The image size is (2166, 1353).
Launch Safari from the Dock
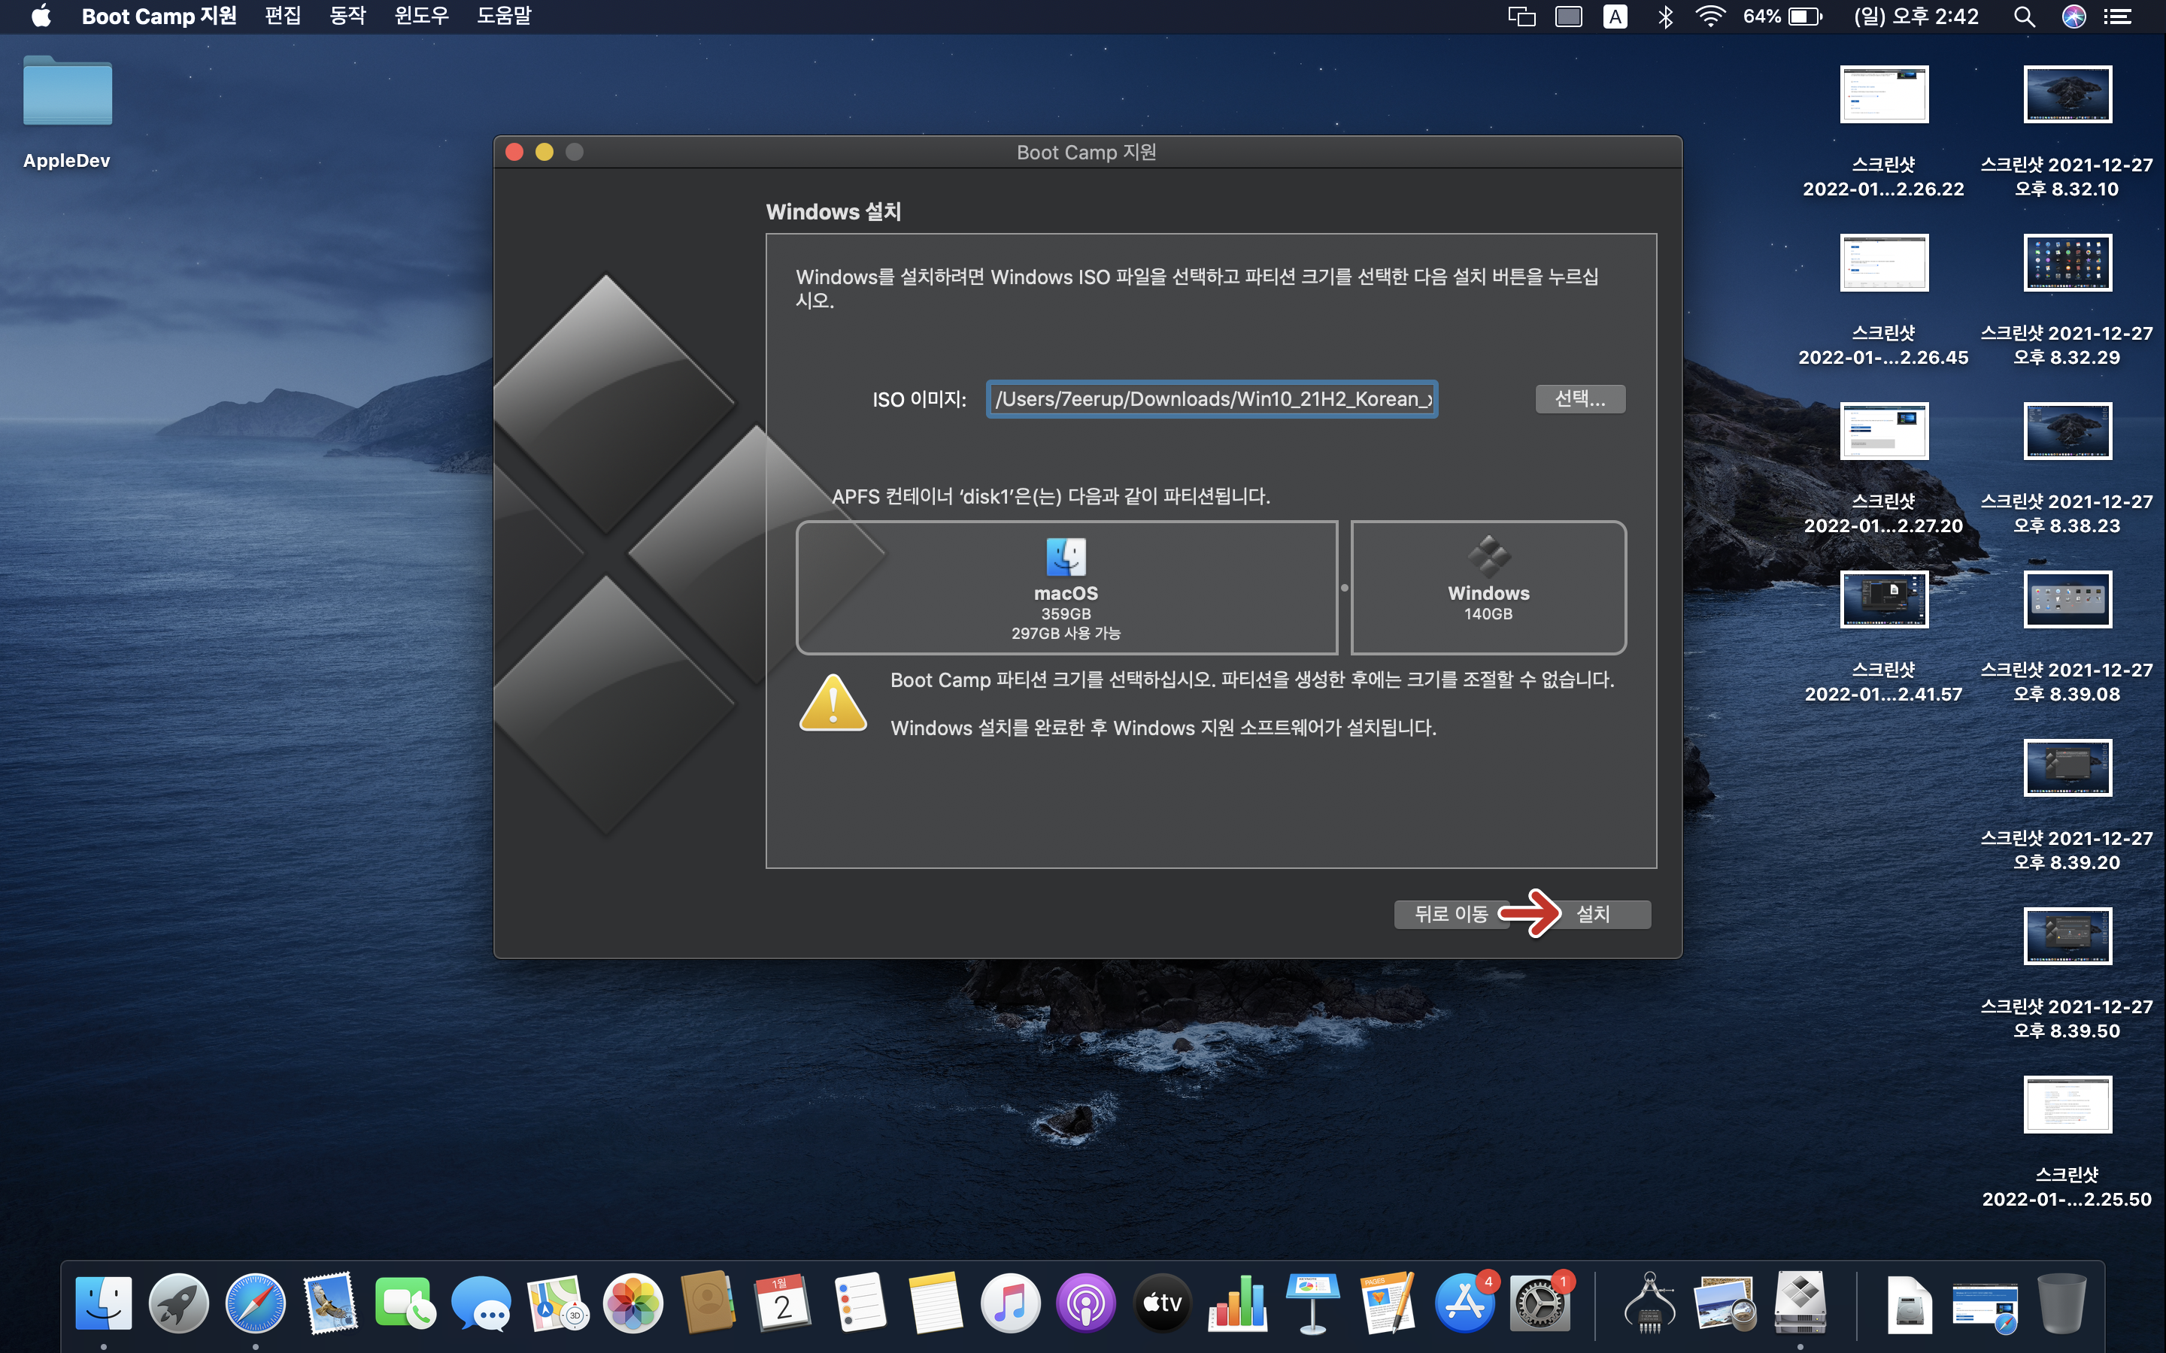255,1302
